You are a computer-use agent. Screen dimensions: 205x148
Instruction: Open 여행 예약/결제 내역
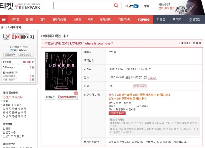(14, 116)
